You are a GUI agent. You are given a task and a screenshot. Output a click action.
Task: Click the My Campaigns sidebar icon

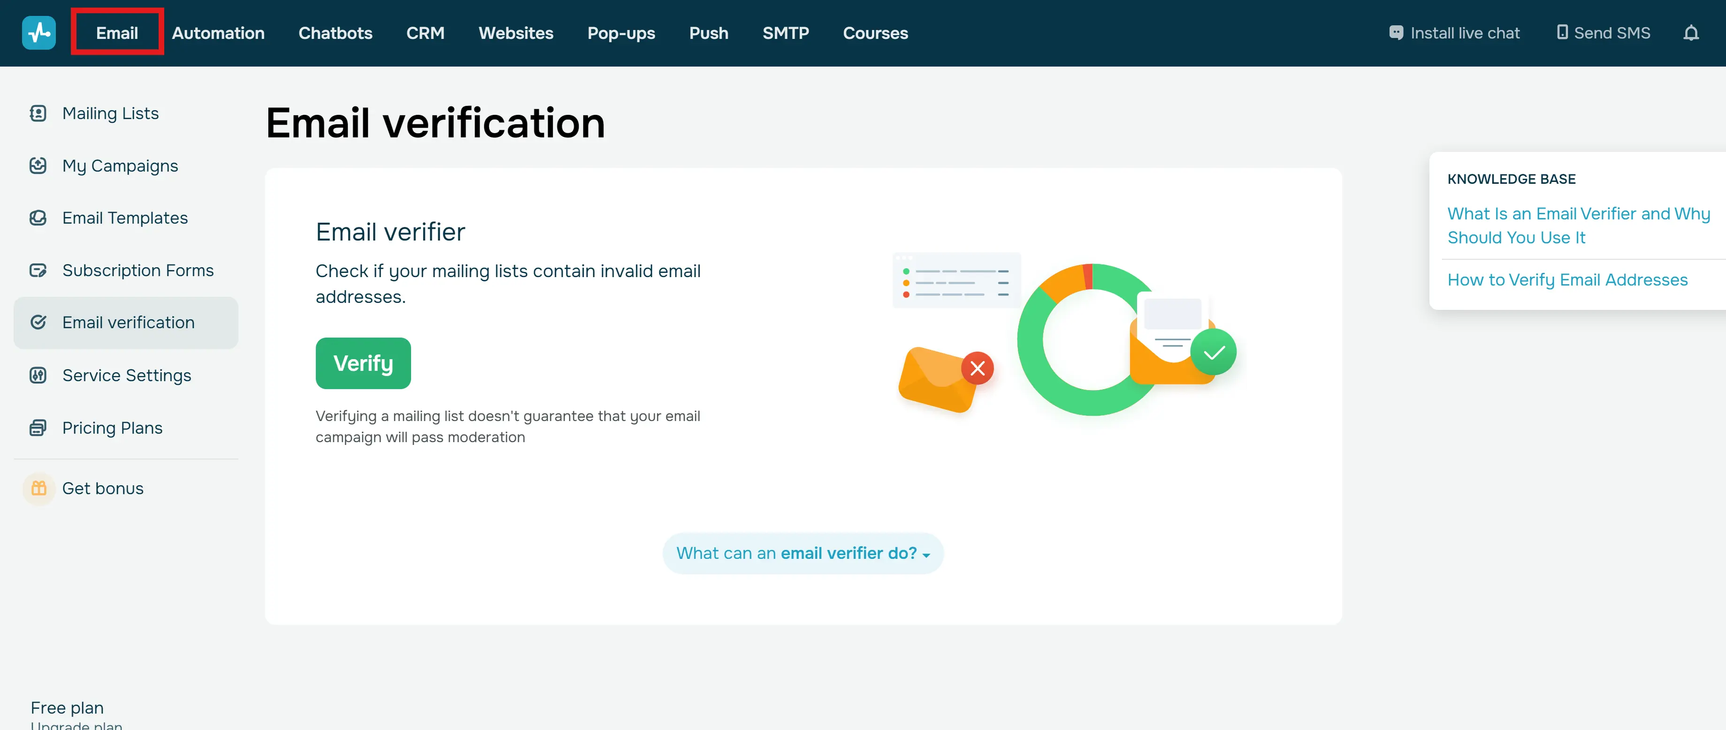click(38, 166)
